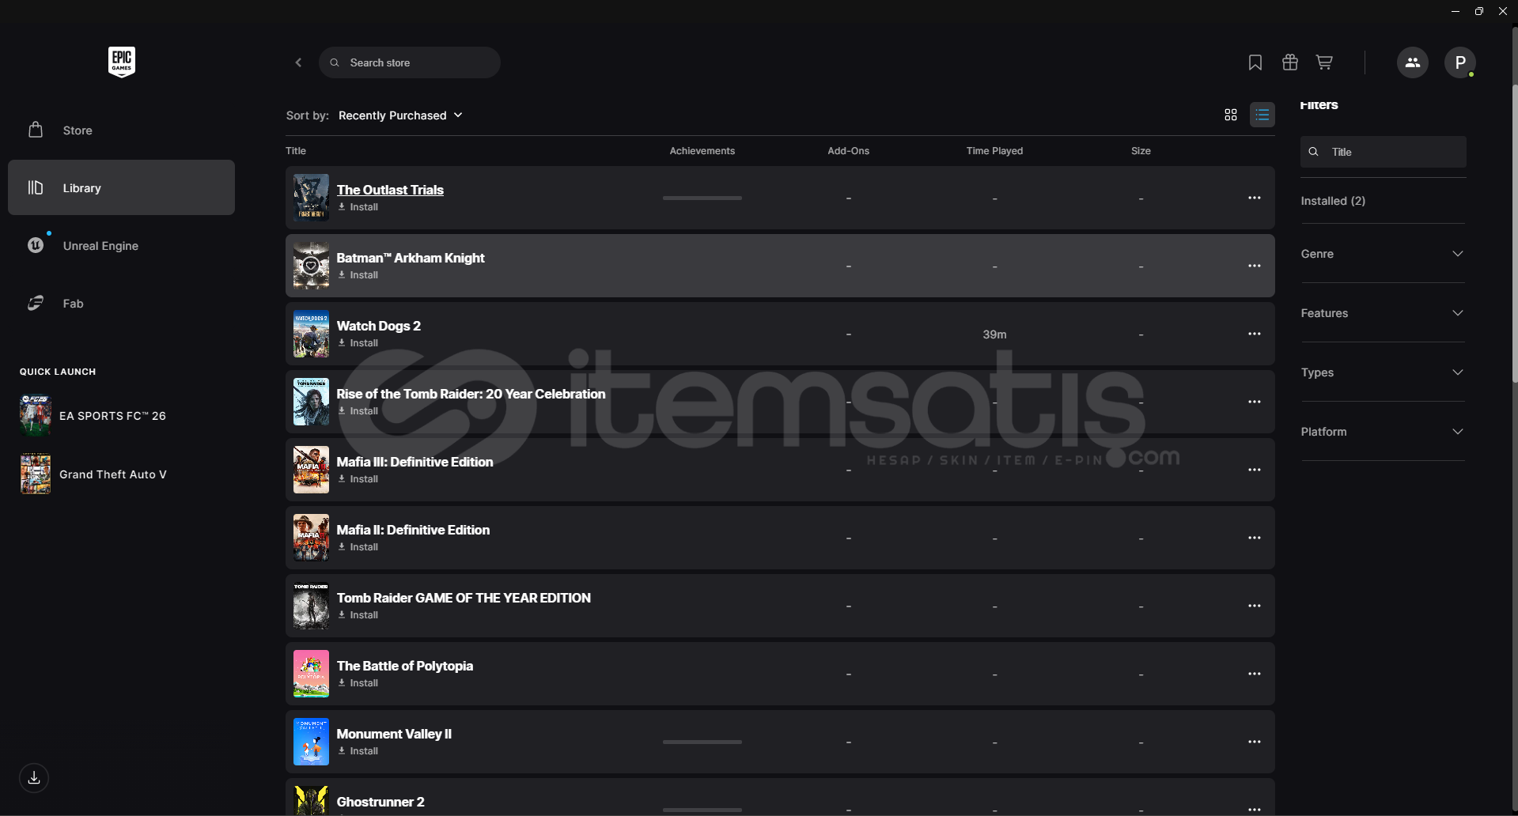Open the downloads icon in sidebar

[x=34, y=778]
